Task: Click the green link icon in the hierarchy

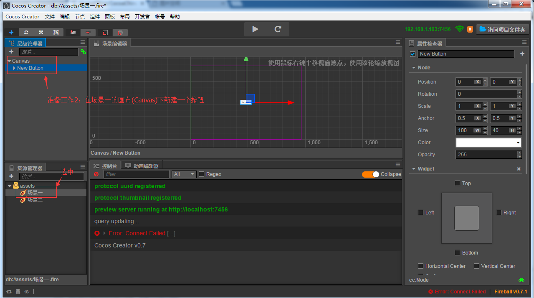Action: click(x=83, y=51)
